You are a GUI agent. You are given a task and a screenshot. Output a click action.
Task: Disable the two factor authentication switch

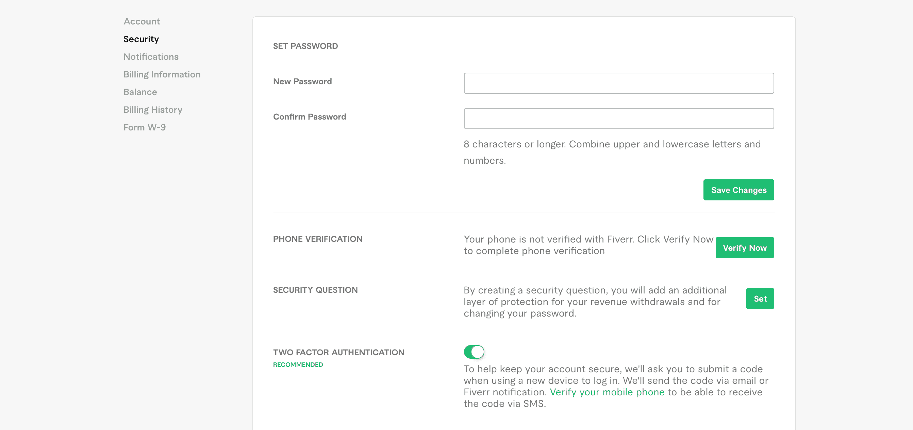(x=474, y=352)
